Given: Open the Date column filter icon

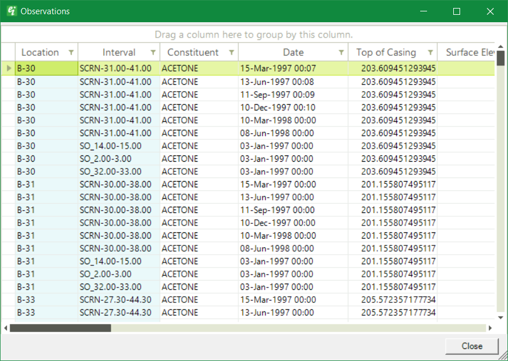Looking at the screenshot, I should pyautogui.click(x=341, y=52).
